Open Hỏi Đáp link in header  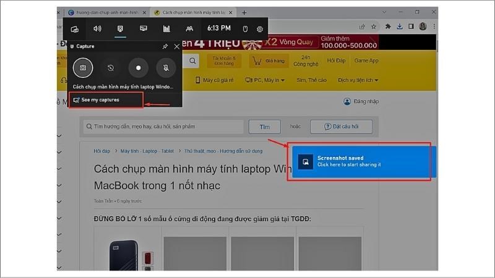pyautogui.click(x=336, y=61)
